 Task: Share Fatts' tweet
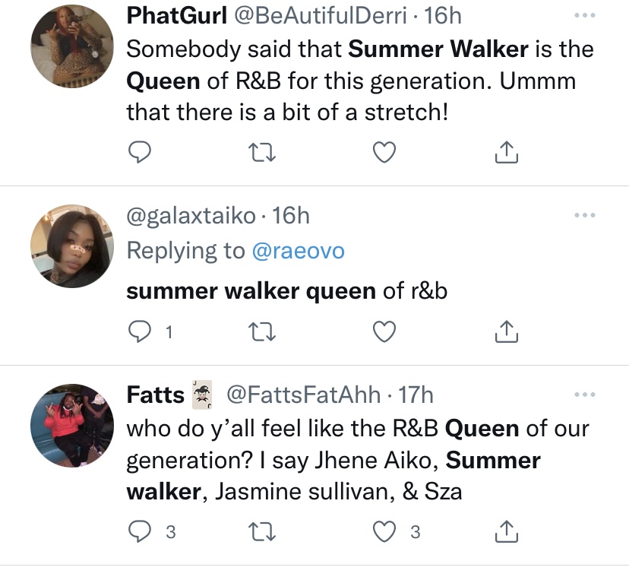click(506, 531)
